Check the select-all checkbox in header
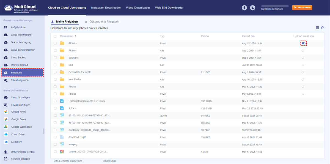 click(x=55, y=36)
